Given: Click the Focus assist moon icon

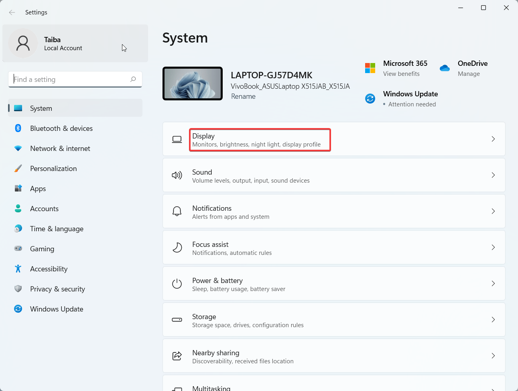Looking at the screenshot, I should [x=177, y=247].
